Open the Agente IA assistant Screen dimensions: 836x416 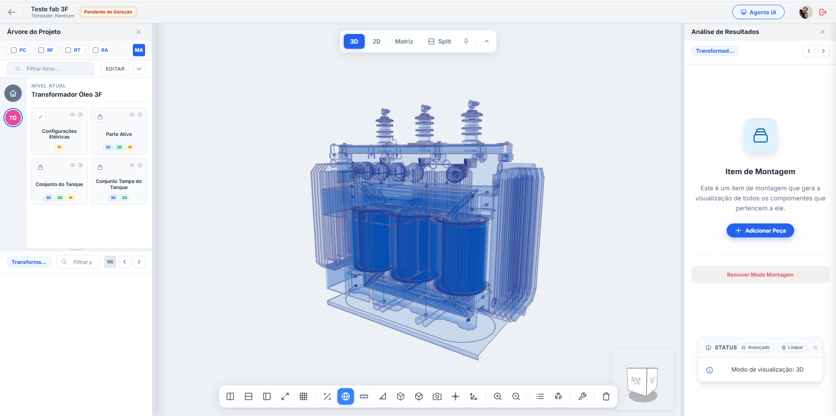758,12
